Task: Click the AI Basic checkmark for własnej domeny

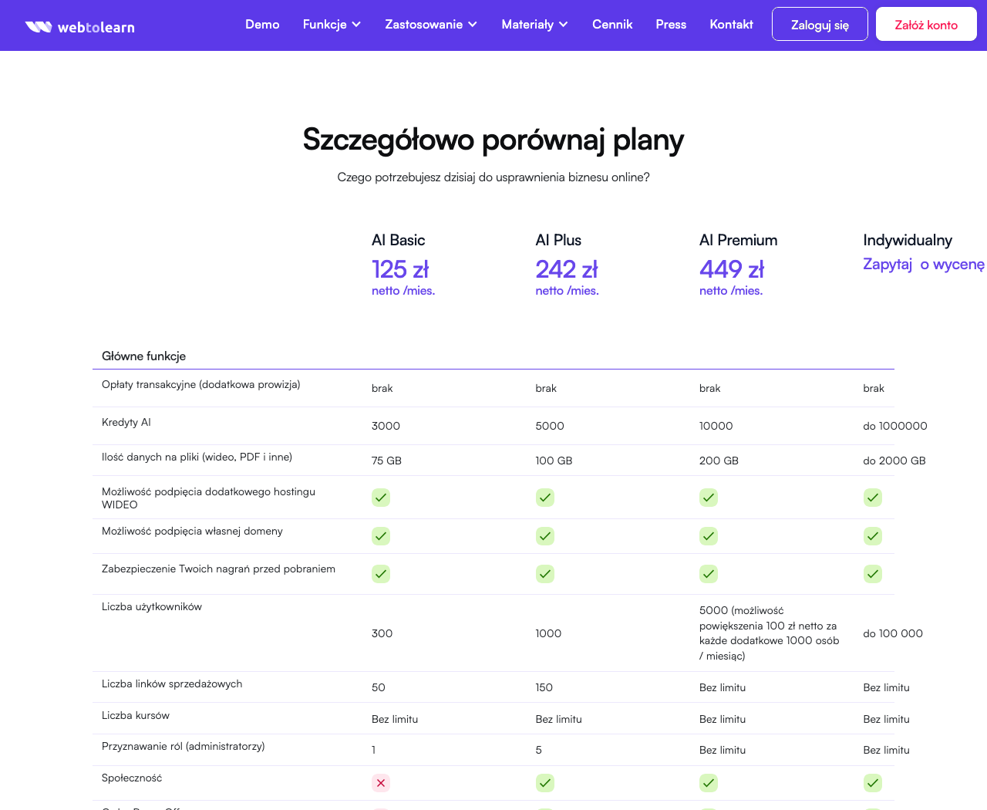Action: 381,536
